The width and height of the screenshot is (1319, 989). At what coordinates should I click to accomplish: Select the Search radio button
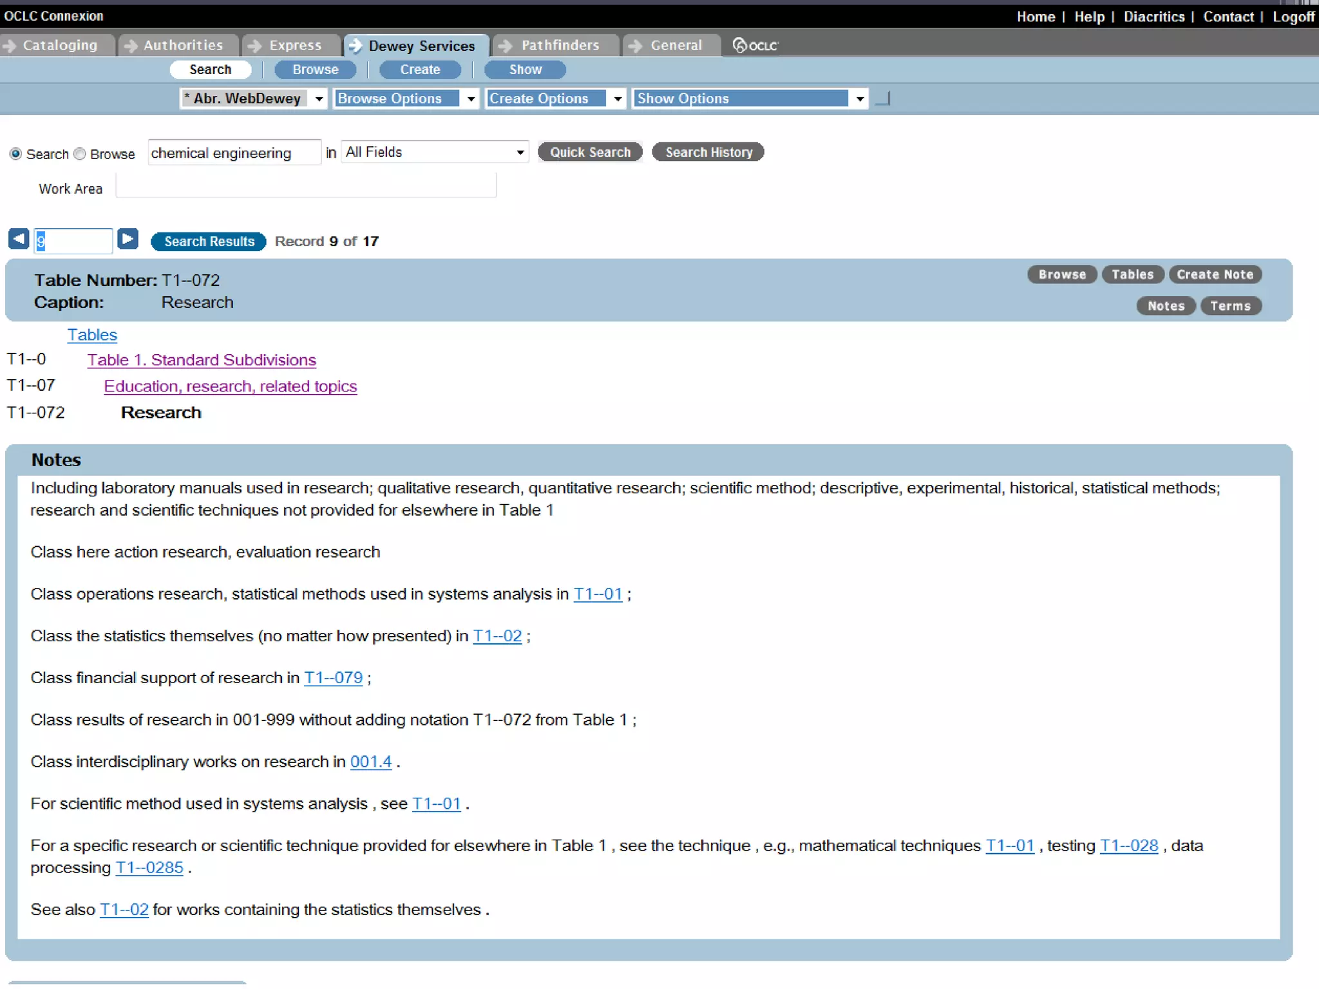pos(16,154)
